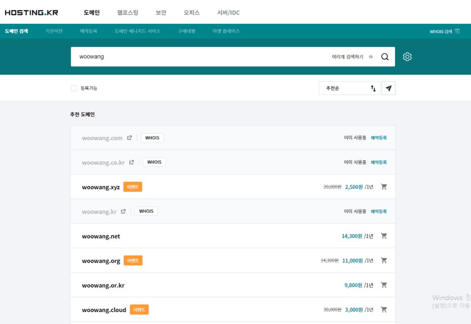471x324 pixels.
Task: Open the 웹호스팅 top menu
Action: click(127, 12)
